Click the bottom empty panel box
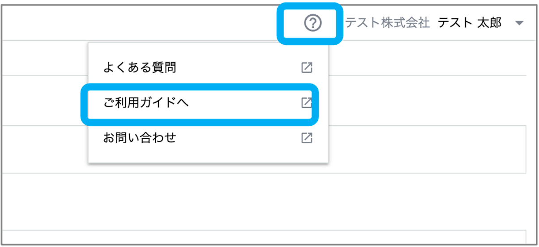The height and width of the screenshot is (247, 539). pyautogui.click(x=263, y=238)
